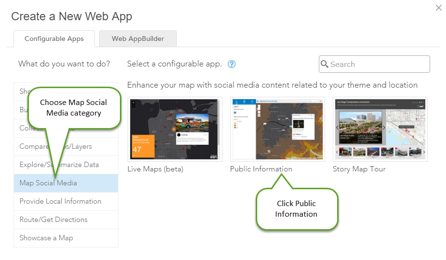
Task: Click the blue help question mark icon
Action: (232, 64)
